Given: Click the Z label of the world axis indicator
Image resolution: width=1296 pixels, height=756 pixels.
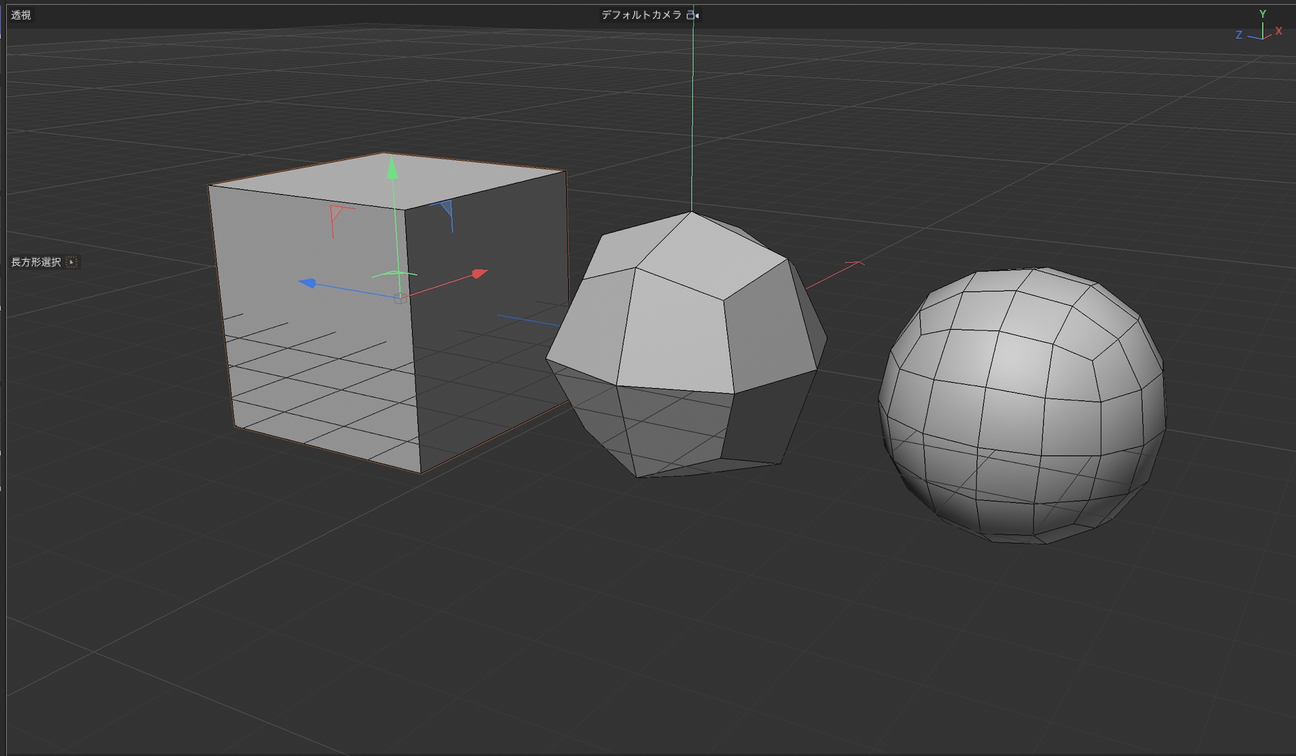Looking at the screenshot, I should pos(1238,35).
